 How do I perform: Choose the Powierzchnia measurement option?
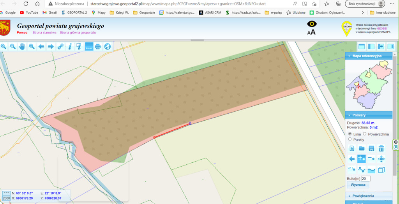pyautogui.click(x=365, y=134)
